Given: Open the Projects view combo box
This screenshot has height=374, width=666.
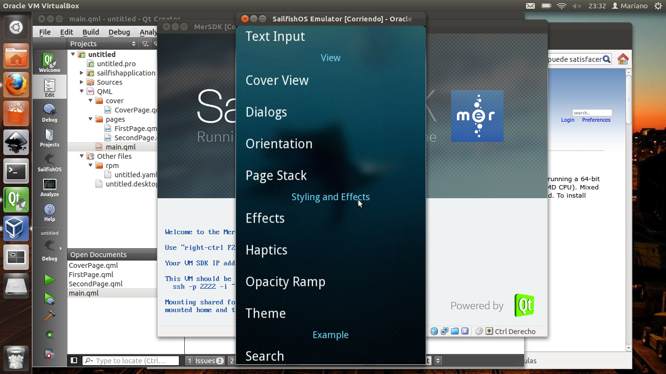Looking at the screenshot, I should [103, 44].
